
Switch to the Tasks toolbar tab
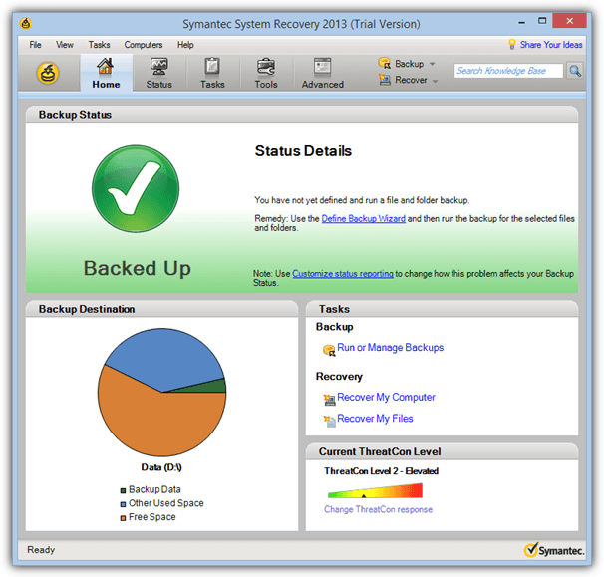click(212, 73)
